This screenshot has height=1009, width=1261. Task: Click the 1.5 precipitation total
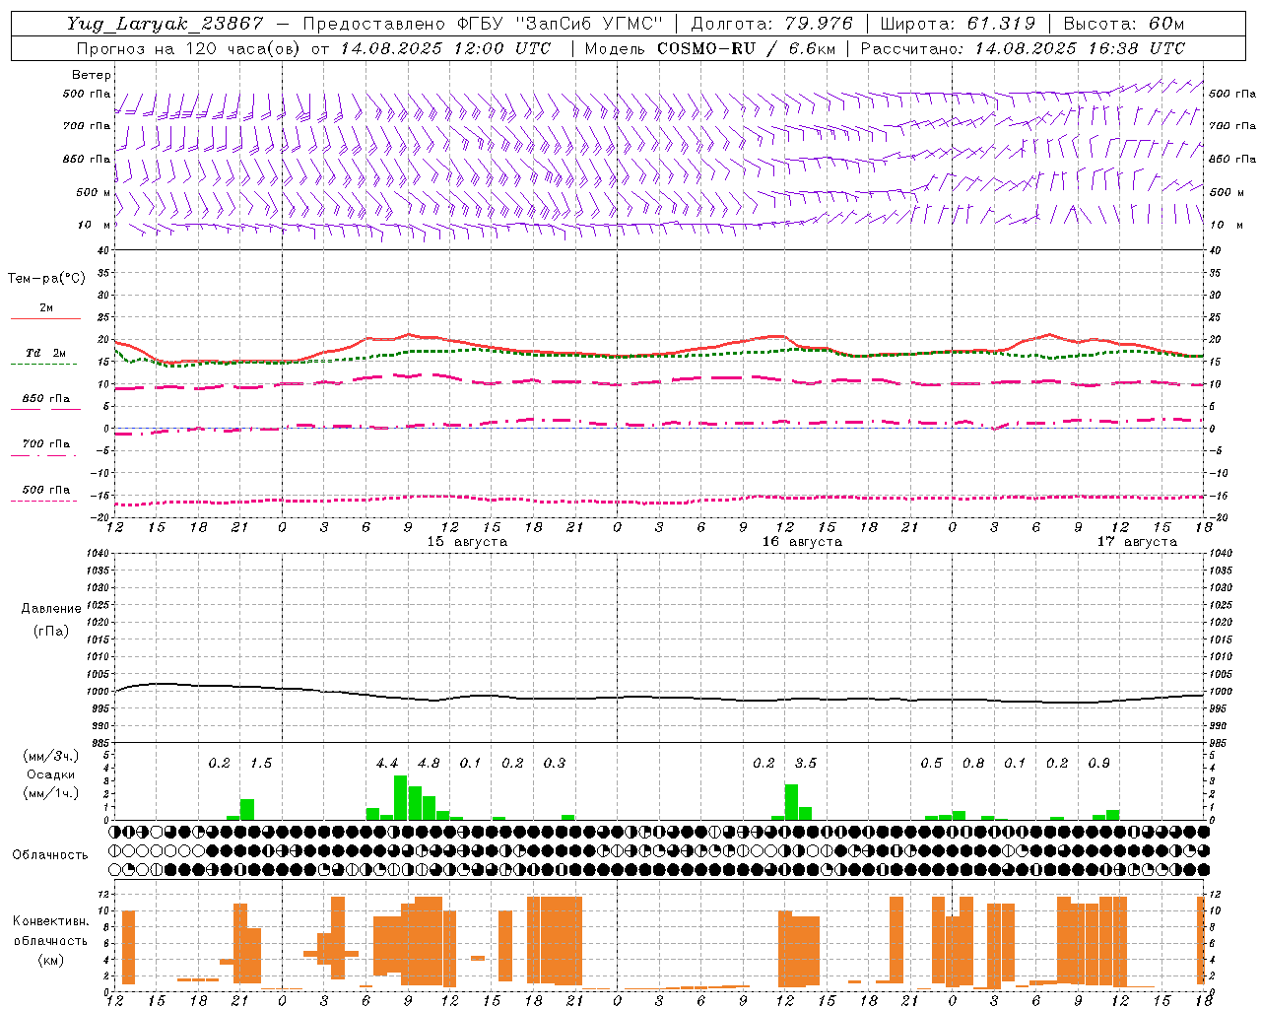(261, 764)
